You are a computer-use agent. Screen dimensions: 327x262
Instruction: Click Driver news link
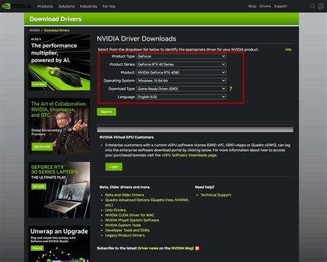tap(148, 248)
